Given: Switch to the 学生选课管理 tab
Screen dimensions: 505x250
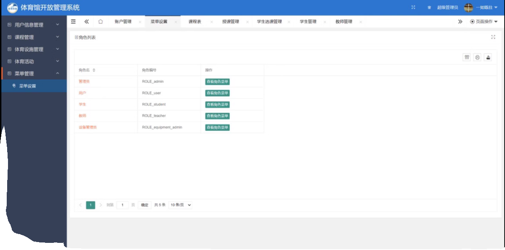Looking at the screenshot, I should (x=269, y=21).
